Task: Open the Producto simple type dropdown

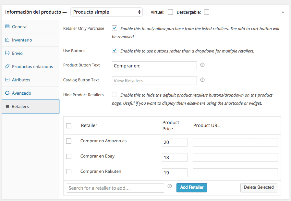Action: pyautogui.click(x=106, y=12)
